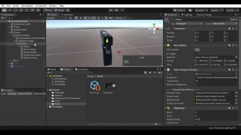The width and height of the screenshot is (241, 135).
Task: Click the Edit Collider button
Action: [197, 49]
